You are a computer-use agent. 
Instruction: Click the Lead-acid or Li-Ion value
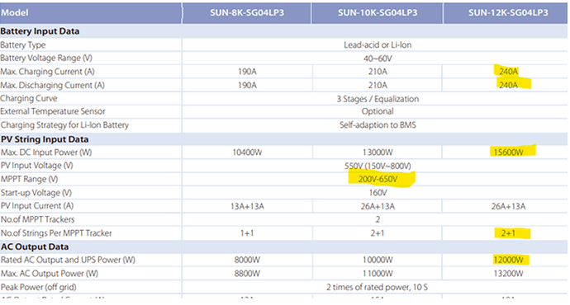pos(378,45)
